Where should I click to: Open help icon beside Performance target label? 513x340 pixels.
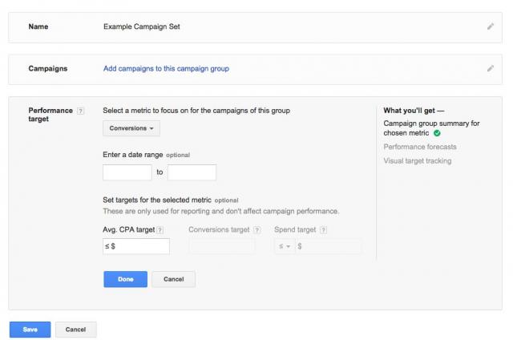pos(81,111)
